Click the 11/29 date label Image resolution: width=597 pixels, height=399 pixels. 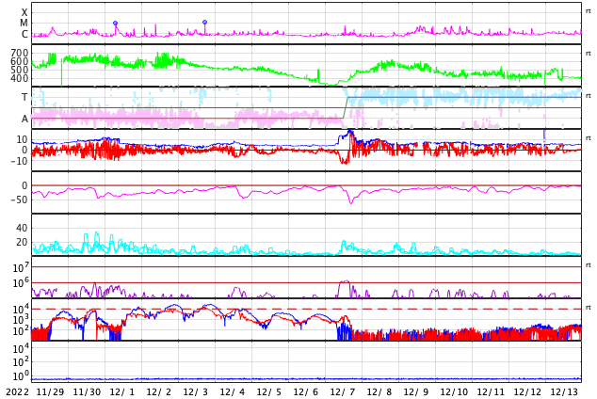(x=50, y=392)
